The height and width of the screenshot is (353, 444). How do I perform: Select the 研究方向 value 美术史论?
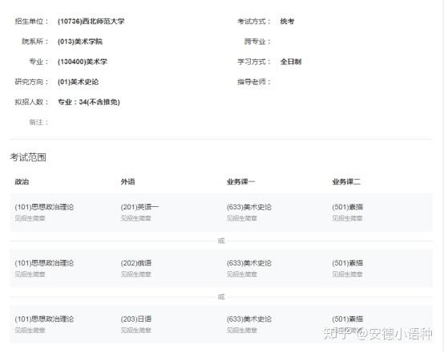[78, 82]
